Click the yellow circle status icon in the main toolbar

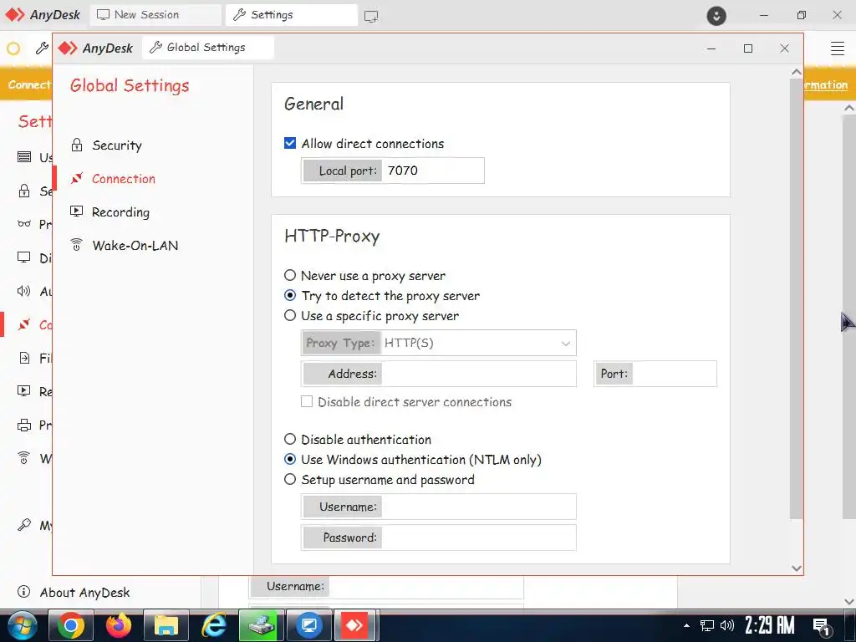13,48
